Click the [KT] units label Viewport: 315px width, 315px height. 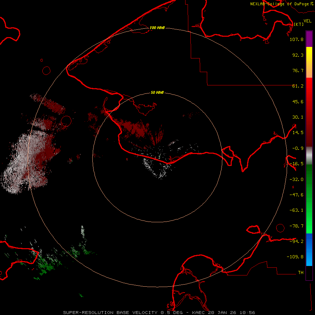299,24
